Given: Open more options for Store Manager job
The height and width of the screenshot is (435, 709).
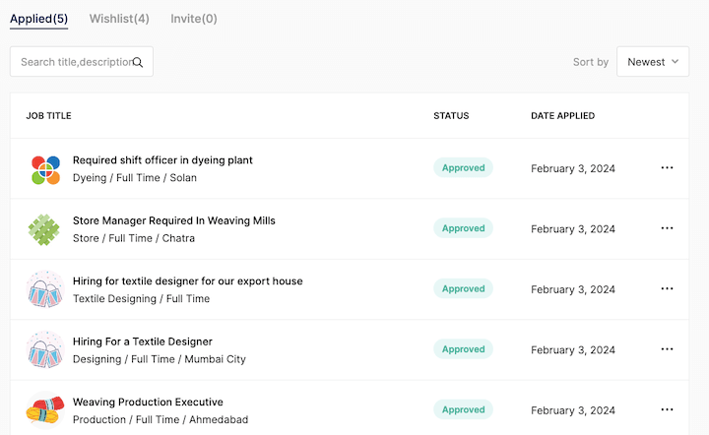Looking at the screenshot, I should point(667,228).
